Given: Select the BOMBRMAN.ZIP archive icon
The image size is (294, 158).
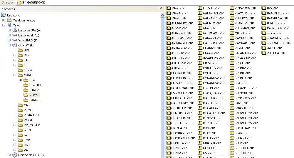Looking at the screenshot, I should (168, 88).
